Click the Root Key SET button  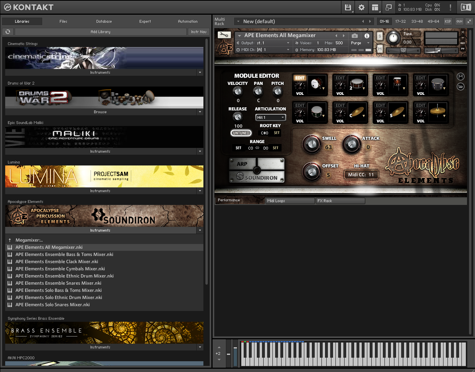point(276,133)
